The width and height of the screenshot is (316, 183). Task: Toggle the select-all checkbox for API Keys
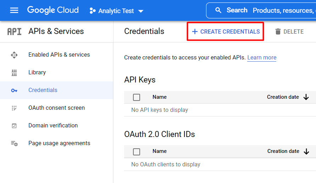[137, 97]
